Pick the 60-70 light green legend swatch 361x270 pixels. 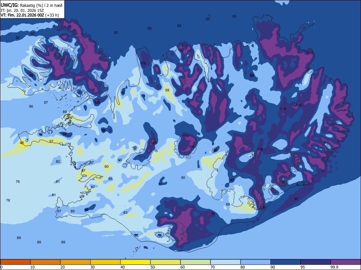195,262
